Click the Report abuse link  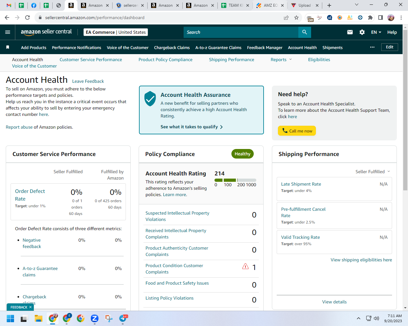click(x=19, y=127)
